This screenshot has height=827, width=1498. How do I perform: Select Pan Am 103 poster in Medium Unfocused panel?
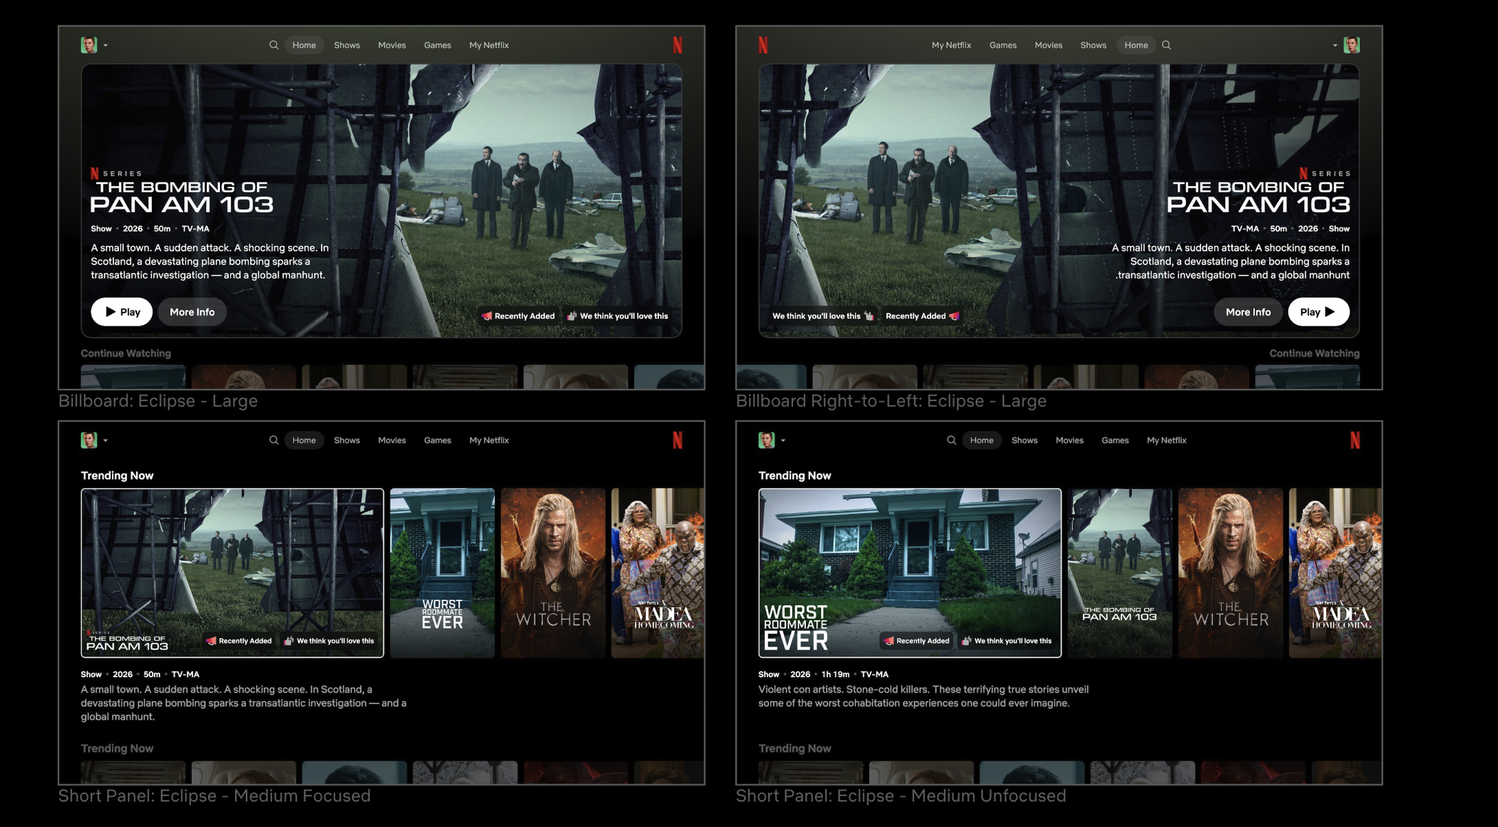(1120, 573)
